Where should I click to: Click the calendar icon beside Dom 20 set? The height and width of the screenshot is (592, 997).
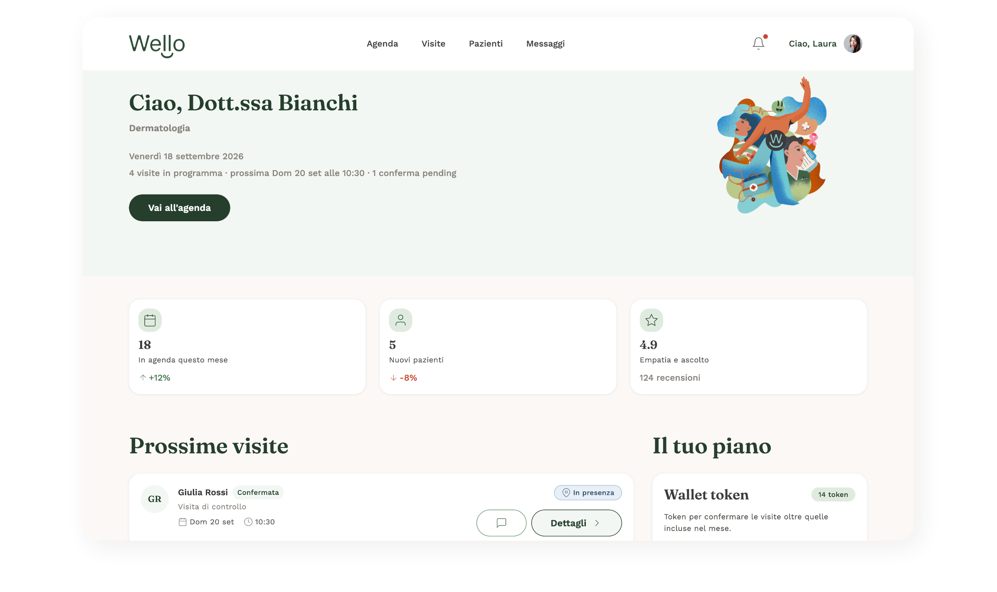pyautogui.click(x=183, y=522)
